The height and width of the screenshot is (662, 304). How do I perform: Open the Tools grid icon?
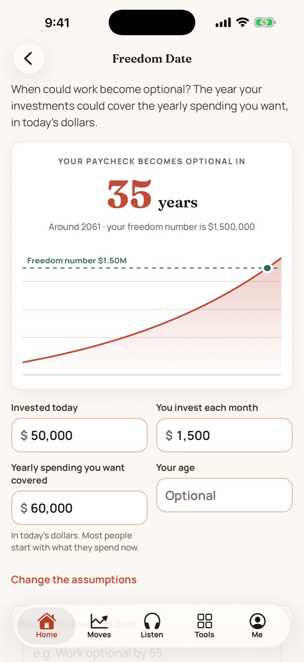pyautogui.click(x=204, y=621)
